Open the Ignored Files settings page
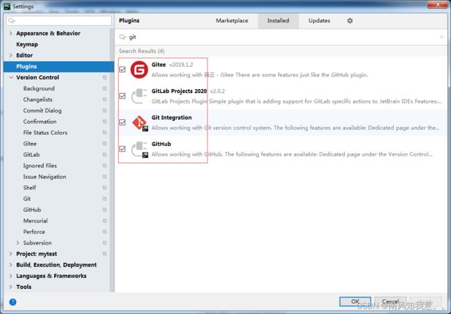Screen dimensions: 451x314 point(40,165)
